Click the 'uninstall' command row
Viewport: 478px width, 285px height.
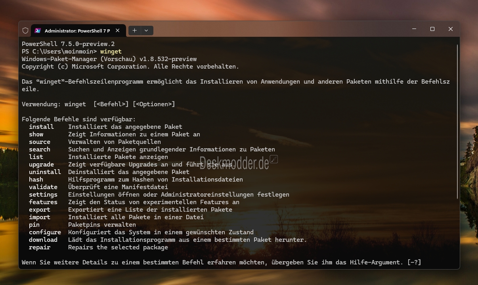point(109,172)
